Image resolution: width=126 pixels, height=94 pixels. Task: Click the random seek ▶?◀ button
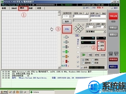pyautogui.click(x=97, y=55)
